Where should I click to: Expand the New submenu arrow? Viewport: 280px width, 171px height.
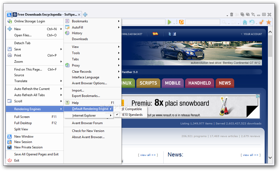61,29
